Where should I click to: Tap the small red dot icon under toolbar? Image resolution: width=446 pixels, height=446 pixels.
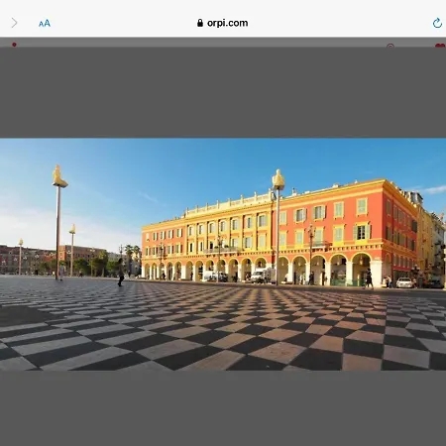point(14,45)
